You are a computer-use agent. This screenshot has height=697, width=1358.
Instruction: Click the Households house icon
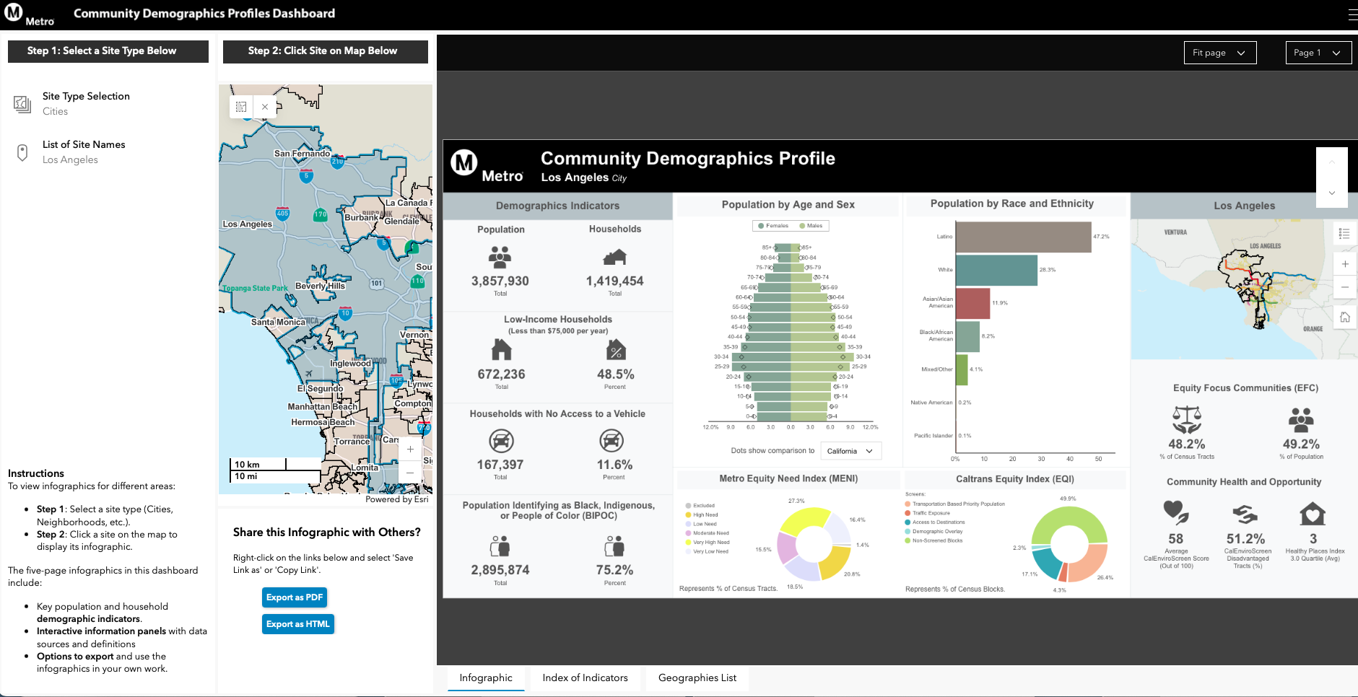click(x=614, y=257)
